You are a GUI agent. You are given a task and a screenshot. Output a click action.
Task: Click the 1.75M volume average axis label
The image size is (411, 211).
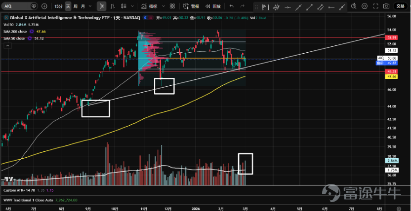tap(392, 170)
